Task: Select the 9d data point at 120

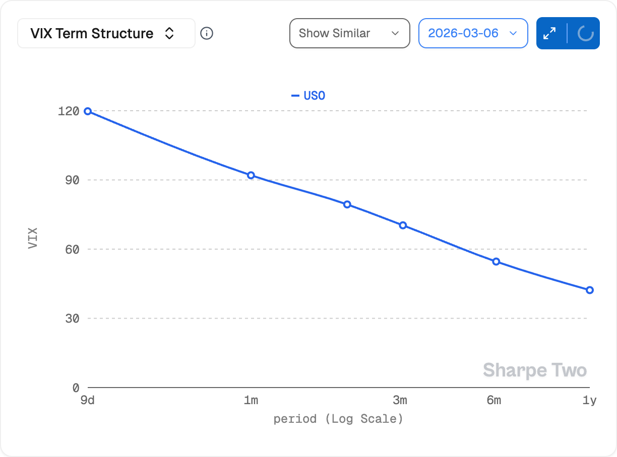Action: coord(88,111)
